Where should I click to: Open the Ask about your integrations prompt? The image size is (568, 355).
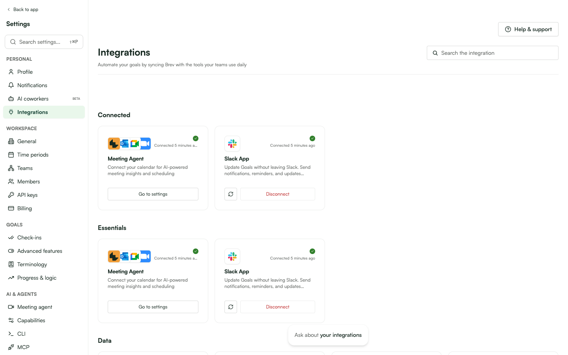click(328, 335)
